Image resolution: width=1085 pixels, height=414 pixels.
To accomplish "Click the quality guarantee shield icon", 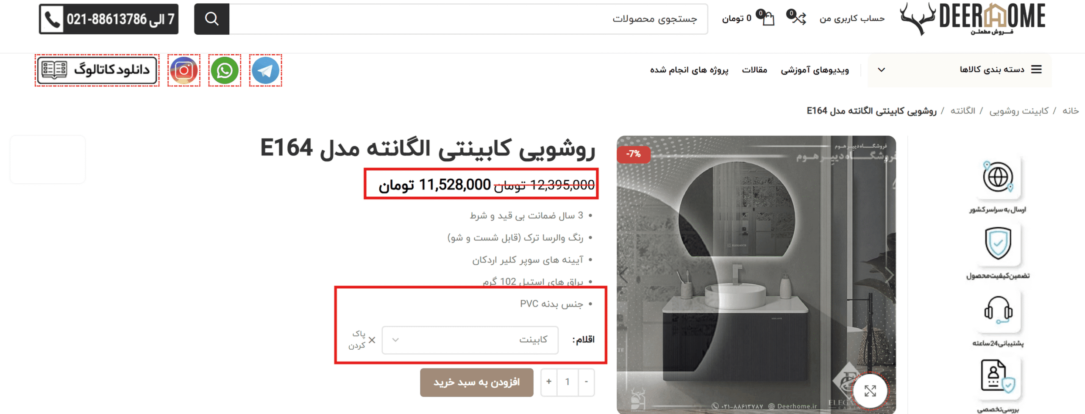I will (998, 244).
